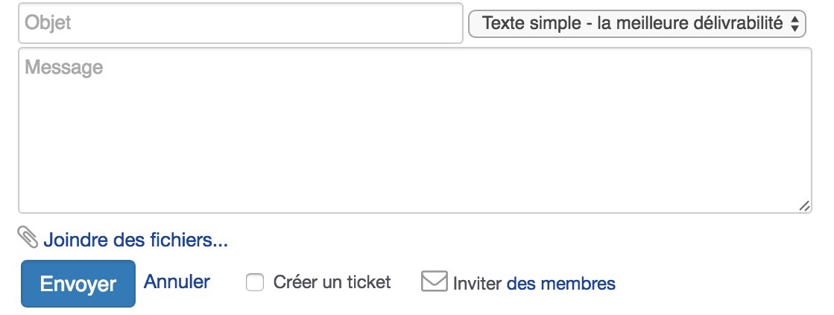
Task: Click the Inviter label beside envelope
Action: tap(477, 283)
